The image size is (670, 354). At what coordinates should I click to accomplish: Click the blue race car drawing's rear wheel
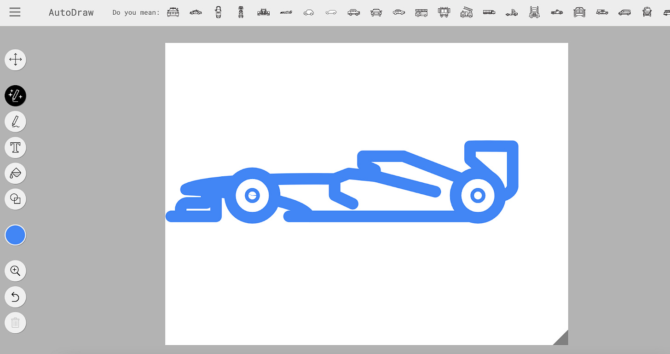[x=478, y=195]
